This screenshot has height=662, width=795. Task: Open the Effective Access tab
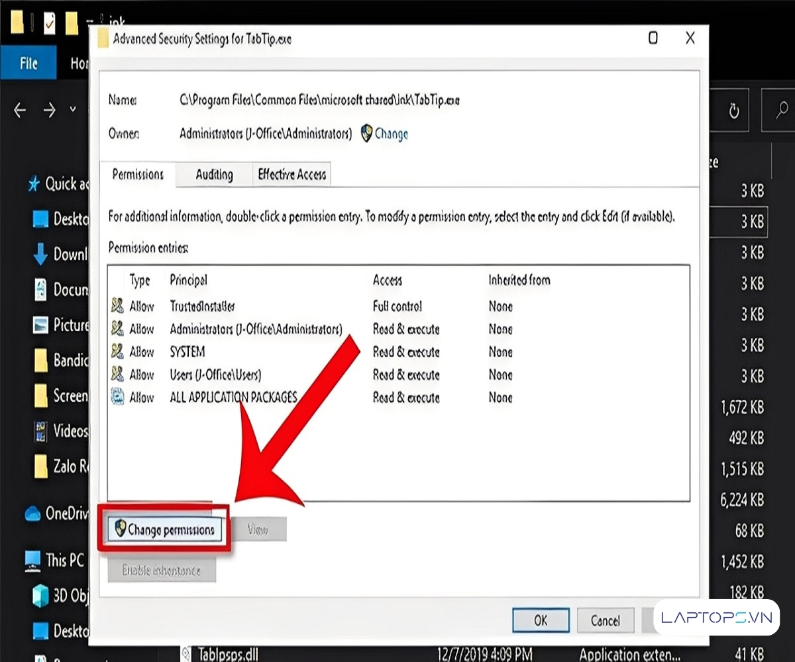(291, 175)
